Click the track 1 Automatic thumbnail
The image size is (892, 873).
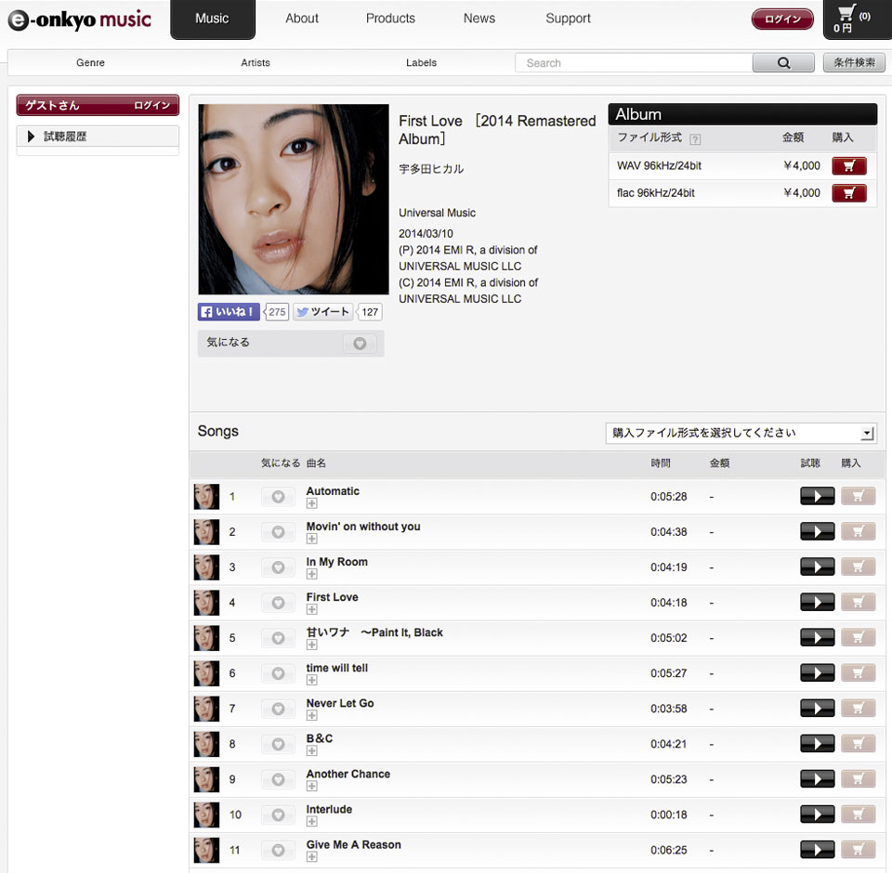(206, 497)
